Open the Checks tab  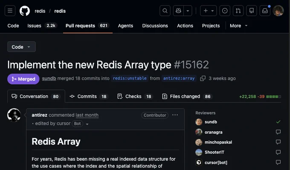pos(135,96)
